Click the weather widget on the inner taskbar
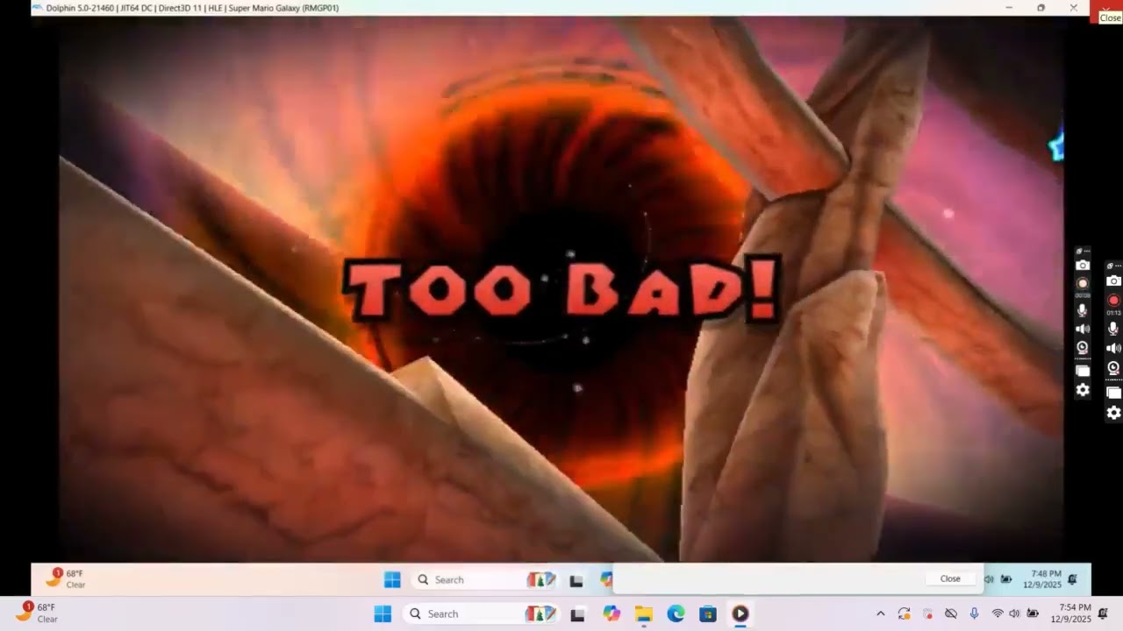1123x631 pixels. point(67,578)
